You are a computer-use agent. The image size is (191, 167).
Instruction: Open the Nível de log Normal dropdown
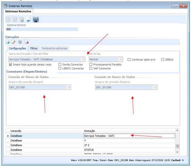pyautogui.click(x=121, y=59)
